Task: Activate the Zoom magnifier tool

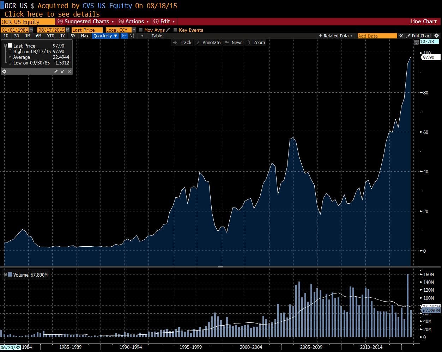Action: [256, 42]
